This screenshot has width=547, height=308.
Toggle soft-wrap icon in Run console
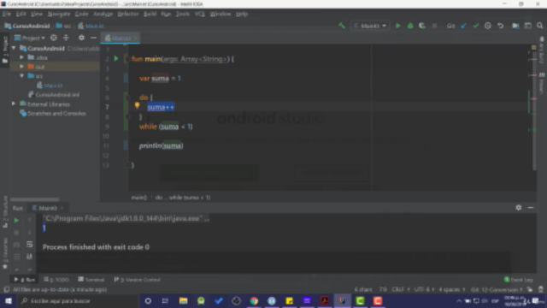click(x=30, y=244)
